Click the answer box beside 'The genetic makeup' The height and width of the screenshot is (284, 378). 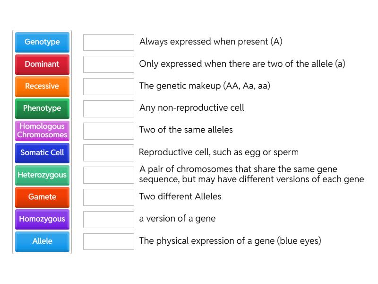(108, 86)
